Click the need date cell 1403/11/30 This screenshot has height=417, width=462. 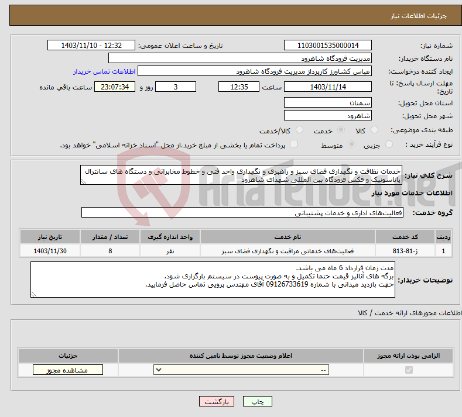tap(50, 251)
